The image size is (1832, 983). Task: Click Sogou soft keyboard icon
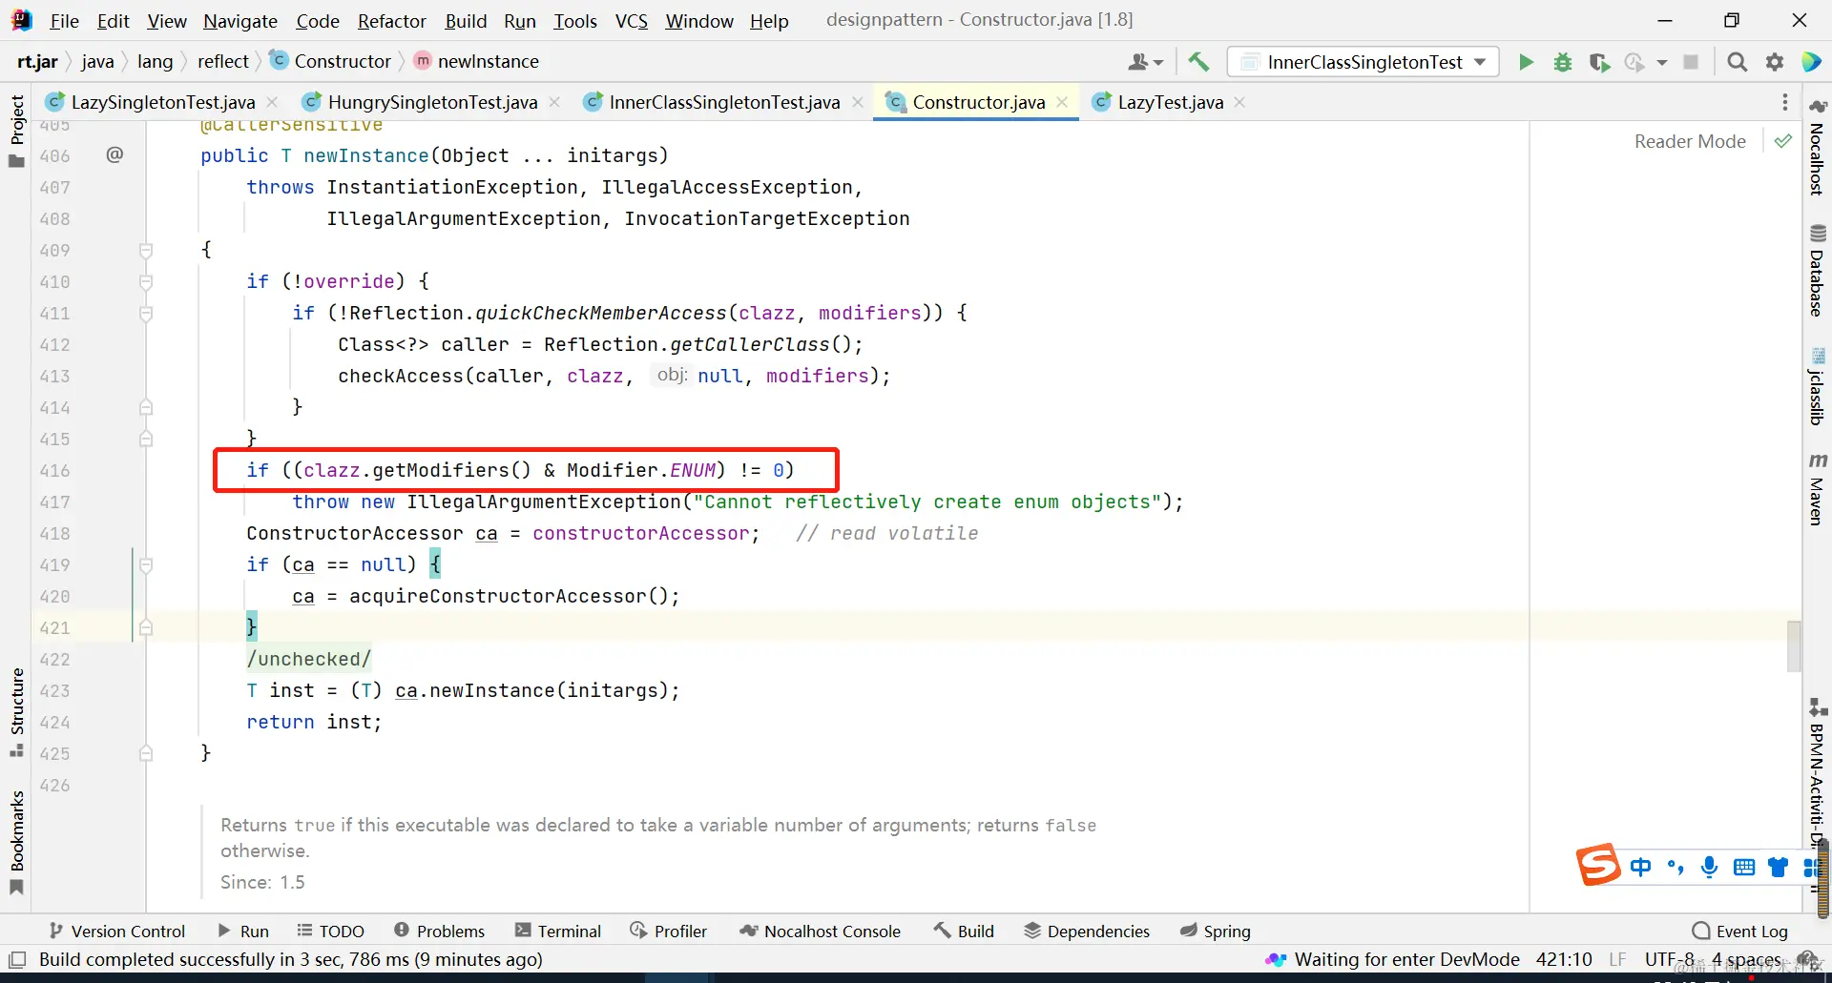pyautogui.click(x=1744, y=867)
